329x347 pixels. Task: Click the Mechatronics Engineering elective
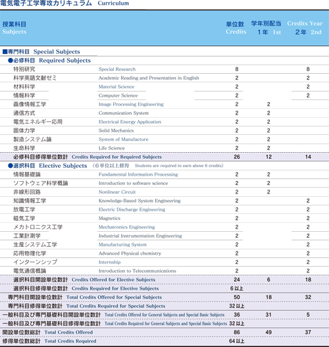pyautogui.click(x=127, y=227)
